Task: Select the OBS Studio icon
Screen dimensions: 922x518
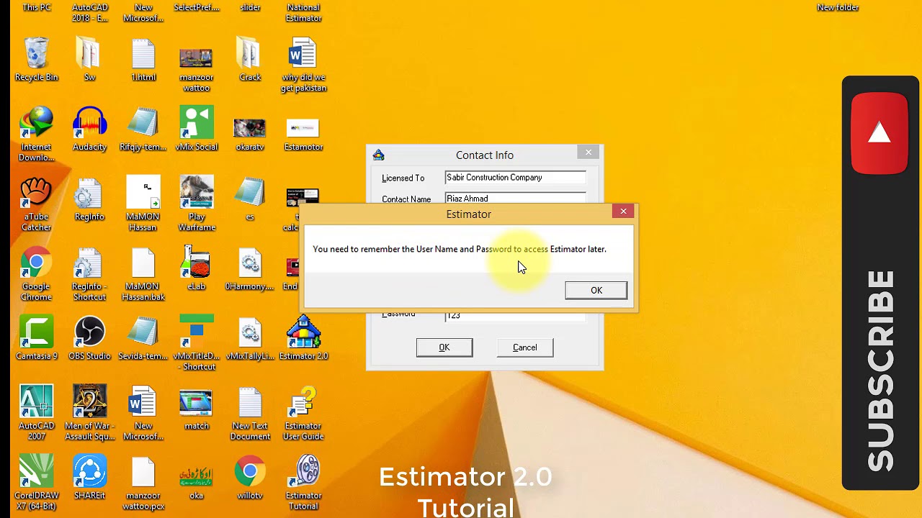Action: 89,333
